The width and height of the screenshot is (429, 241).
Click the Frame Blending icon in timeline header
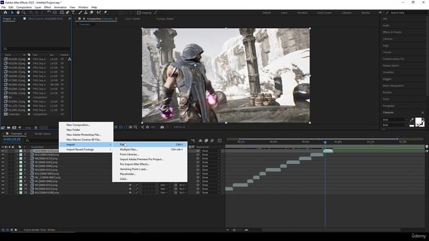206,141
